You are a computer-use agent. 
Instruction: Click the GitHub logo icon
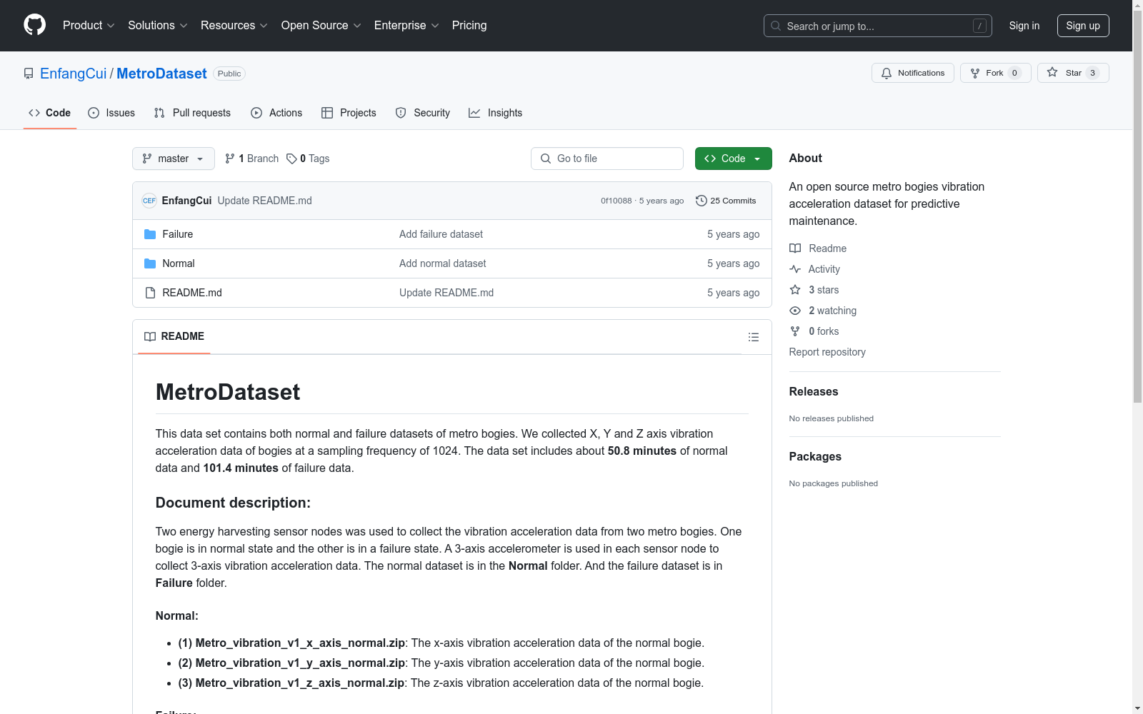34,25
